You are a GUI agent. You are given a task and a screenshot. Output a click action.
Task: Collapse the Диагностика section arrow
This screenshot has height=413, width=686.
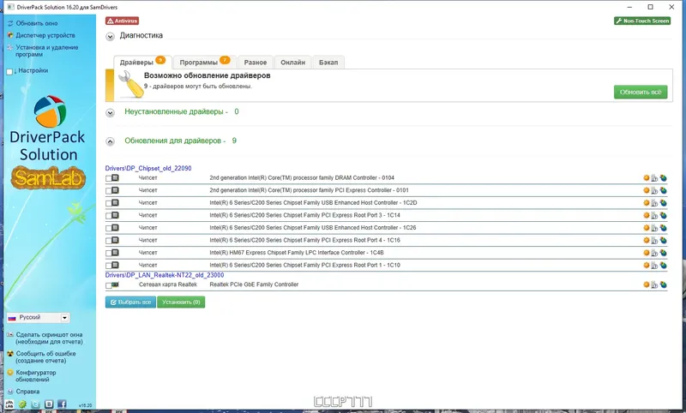pyautogui.click(x=111, y=36)
